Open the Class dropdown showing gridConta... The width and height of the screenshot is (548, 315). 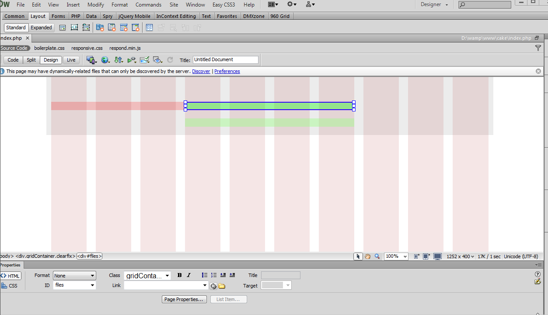[x=147, y=276]
